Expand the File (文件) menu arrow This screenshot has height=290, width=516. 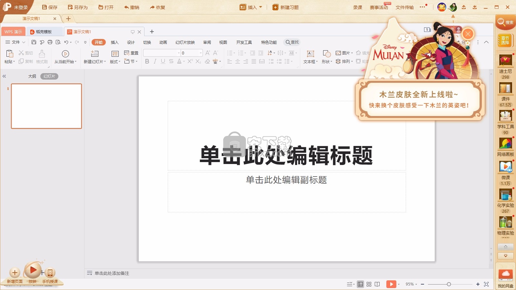[24, 42]
